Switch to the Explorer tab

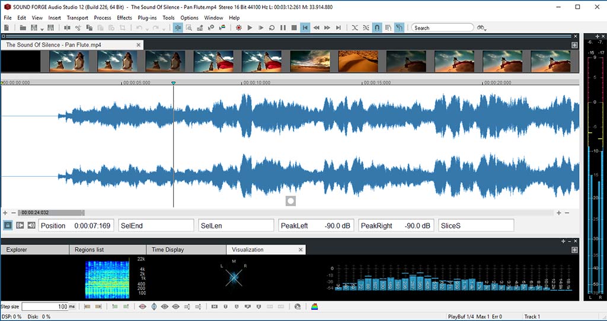[x=35, y=250]
